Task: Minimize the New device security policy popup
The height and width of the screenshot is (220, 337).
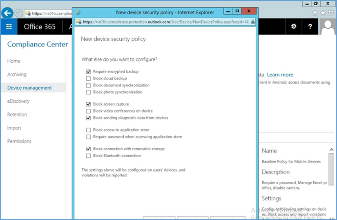Action: click(228, 11)
